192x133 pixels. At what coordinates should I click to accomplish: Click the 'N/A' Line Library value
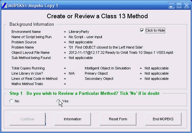pyautogui.click(x=72, y=73)
